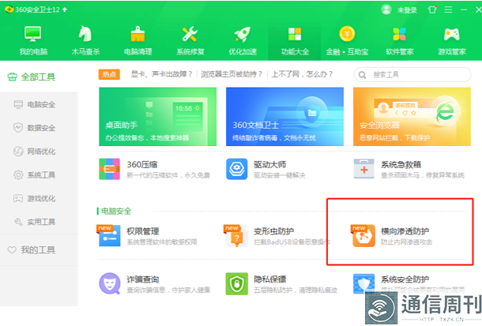Open link 显卡、声卡出故障?
The height and width of the screenshot is (326, 482).
click(x=161, y=74)
